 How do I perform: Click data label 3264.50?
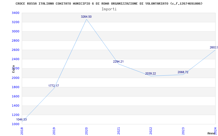point(86,17)
